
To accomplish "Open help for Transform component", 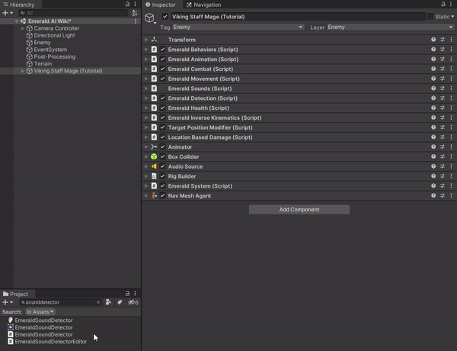I will (x=433, y=40).
